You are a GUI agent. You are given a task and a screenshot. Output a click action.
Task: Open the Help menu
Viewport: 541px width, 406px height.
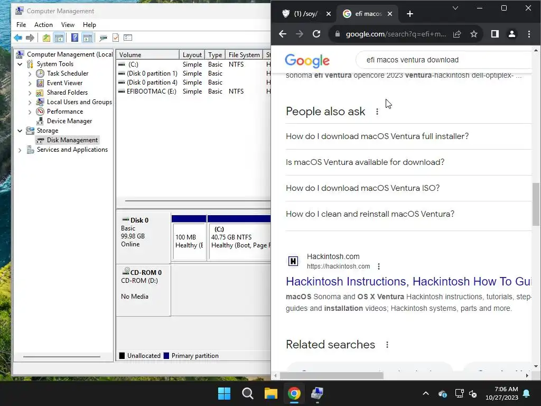(x=89, y=25)
